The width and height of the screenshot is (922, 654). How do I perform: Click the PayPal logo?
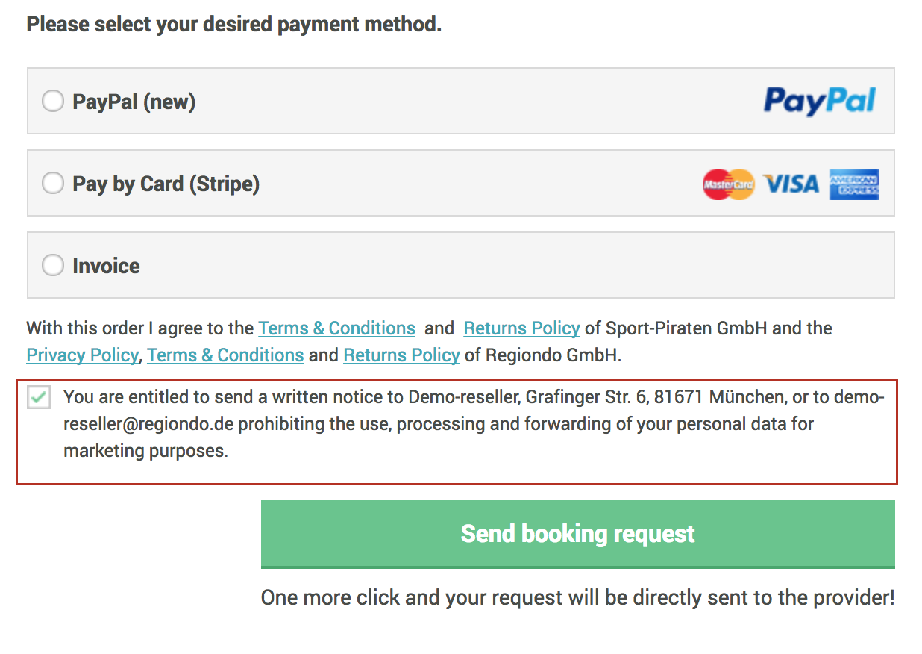pyautogui.click(x=819, y=102)
